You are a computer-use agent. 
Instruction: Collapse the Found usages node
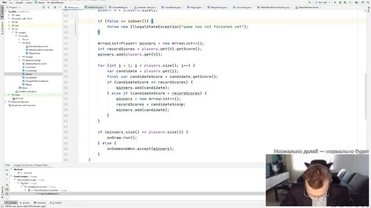point(12,176)
